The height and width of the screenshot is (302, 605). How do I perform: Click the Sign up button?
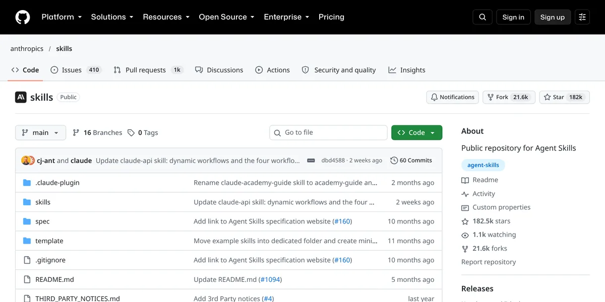coord(553,17)
